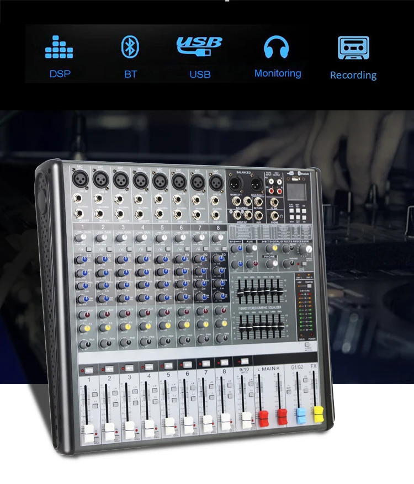Click the channel 8 PAN knob
This screenshot has height=484, width=414.
click(x=221, y=338)
